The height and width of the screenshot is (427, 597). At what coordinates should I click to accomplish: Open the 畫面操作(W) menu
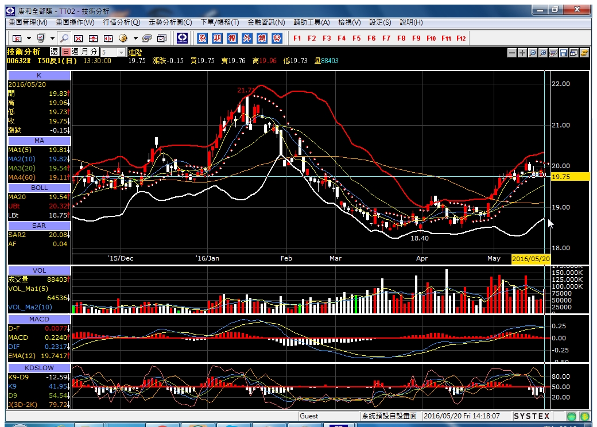point(75,22)
